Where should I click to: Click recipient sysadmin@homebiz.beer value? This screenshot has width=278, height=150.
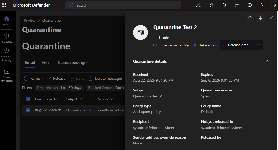154,128
